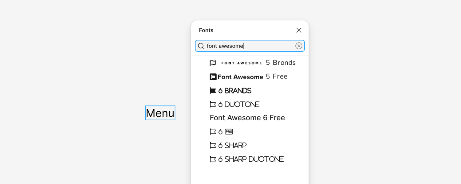Screen dimensions: 461x184
Task: Click the Fonts panel title
Action: [x=206, y=30]
